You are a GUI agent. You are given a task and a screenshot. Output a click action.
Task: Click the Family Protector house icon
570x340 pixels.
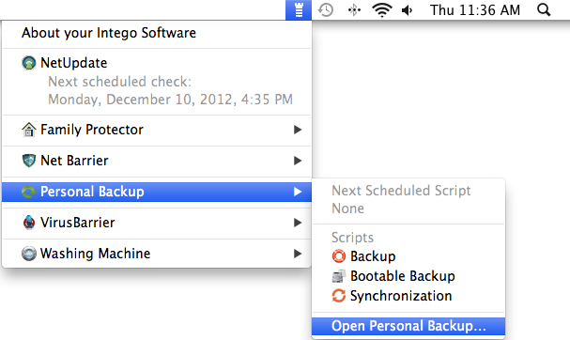pos(29,130)
